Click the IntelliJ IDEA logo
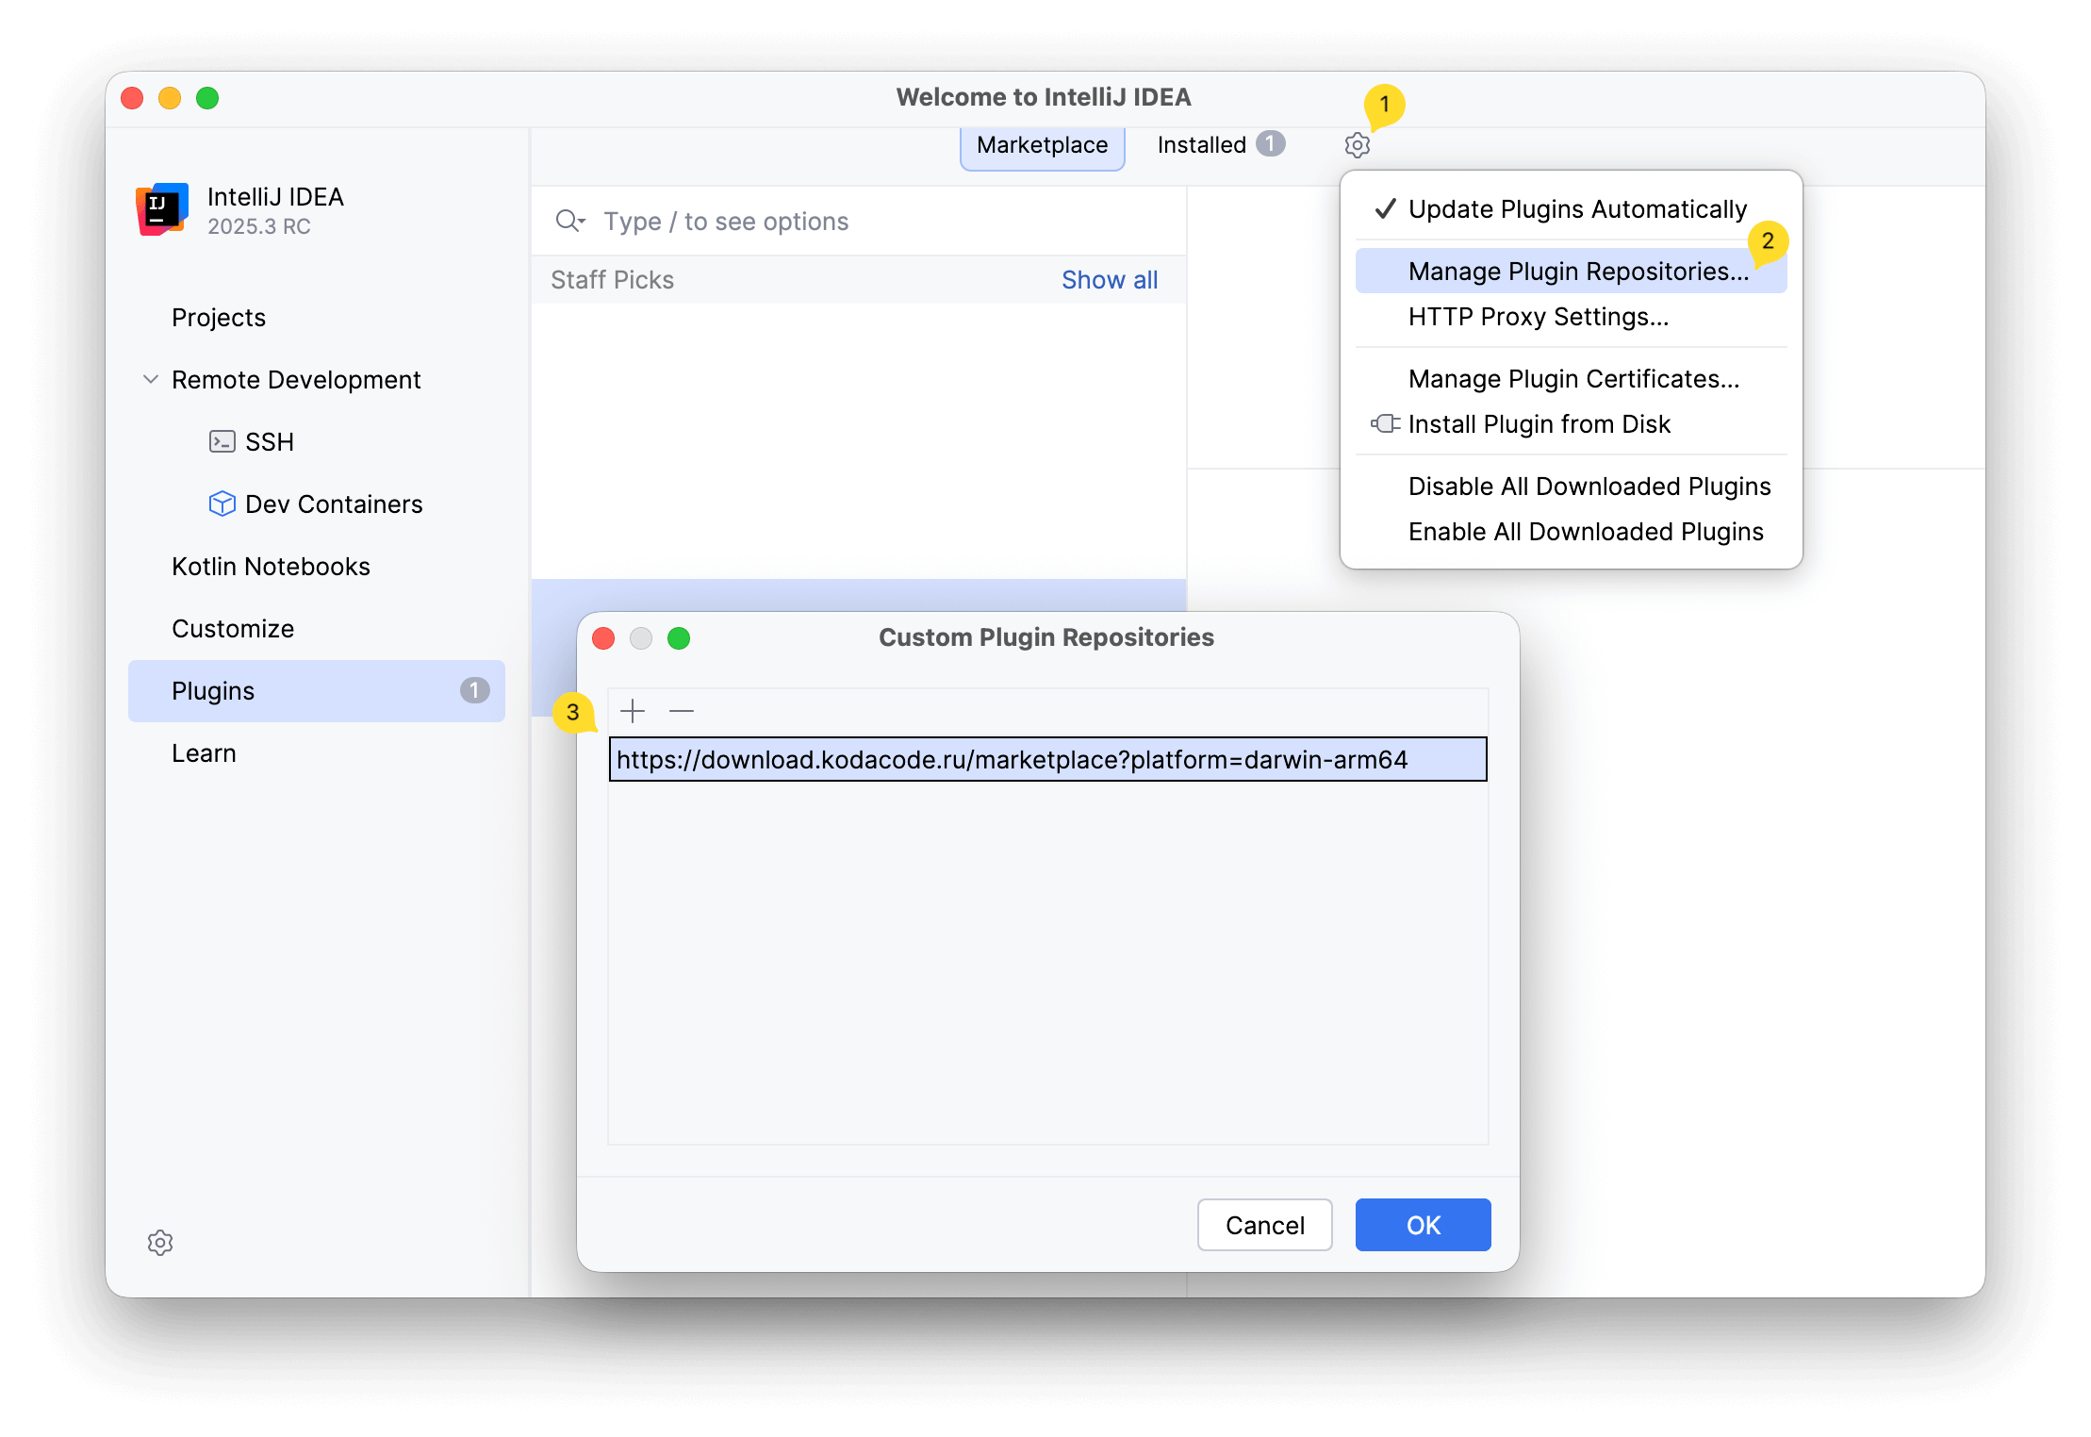The width and height of the screenshot is (2091, 1437). (x=162, y=209)
